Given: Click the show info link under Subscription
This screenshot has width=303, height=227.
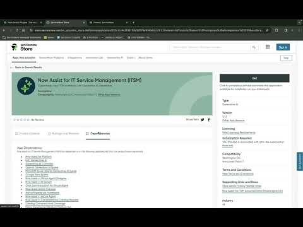Looking at the screenshot, I should click(x=227, y=146).
